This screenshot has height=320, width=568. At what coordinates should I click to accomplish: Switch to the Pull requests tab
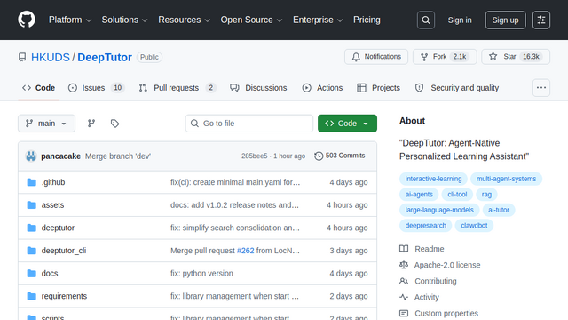(x=177, y=88)
